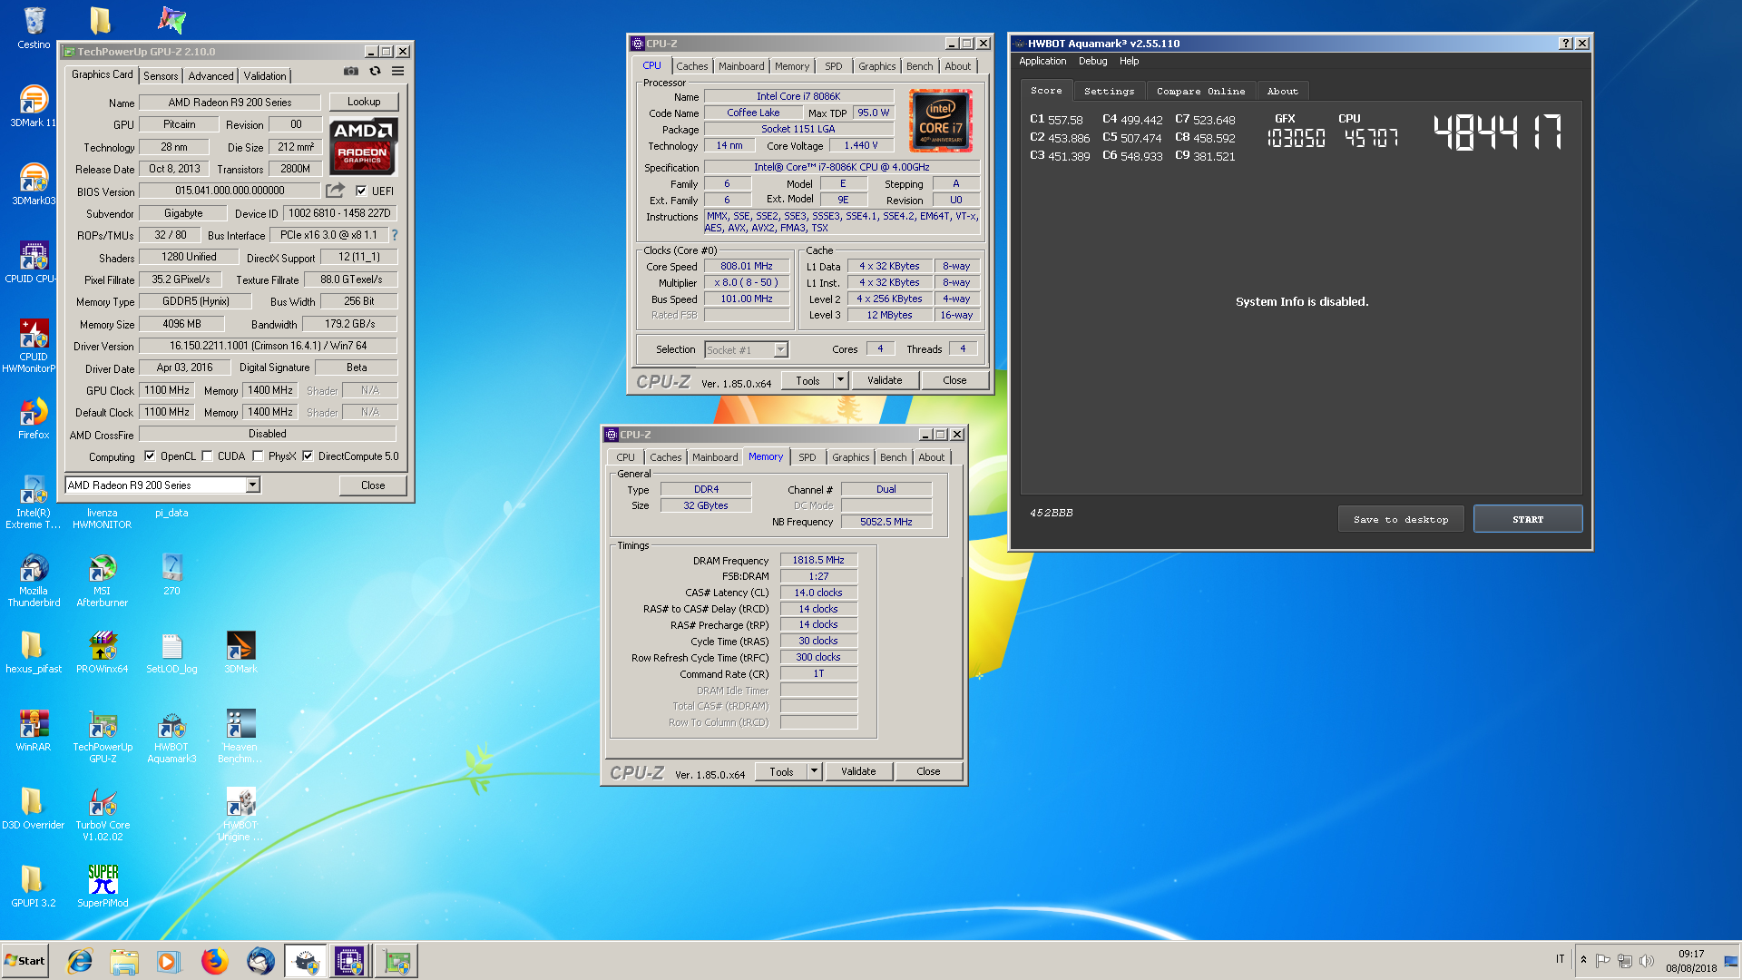Open 3DMark03 desktop icon
The image size is (1742, 980).
34,184
